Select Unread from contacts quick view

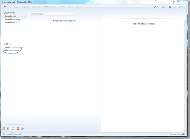tap(14, 19)
